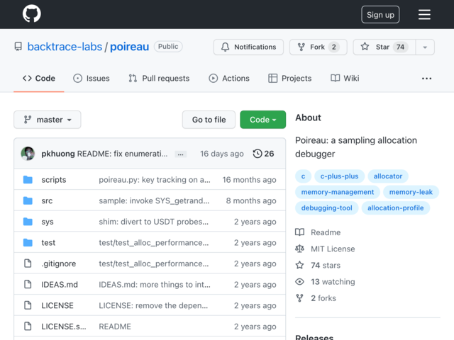The height and width of the screenshot is (340, 454).
Task: Select the 'allocator' topic tag
Action: coord(388,176)
